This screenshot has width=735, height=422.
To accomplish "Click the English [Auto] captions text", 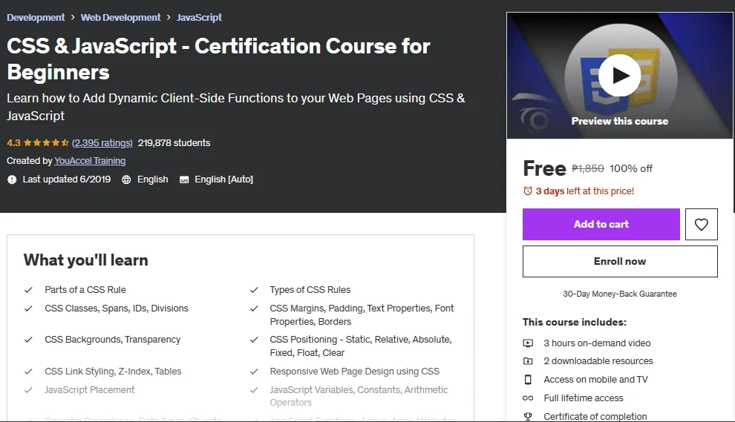I will click(223, 179).
